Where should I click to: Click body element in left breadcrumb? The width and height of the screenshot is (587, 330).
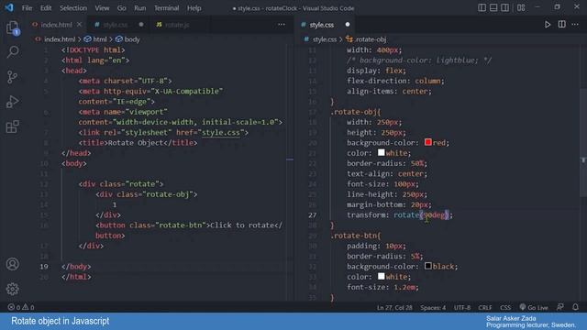pyautogui.click(x=132, y=39)
